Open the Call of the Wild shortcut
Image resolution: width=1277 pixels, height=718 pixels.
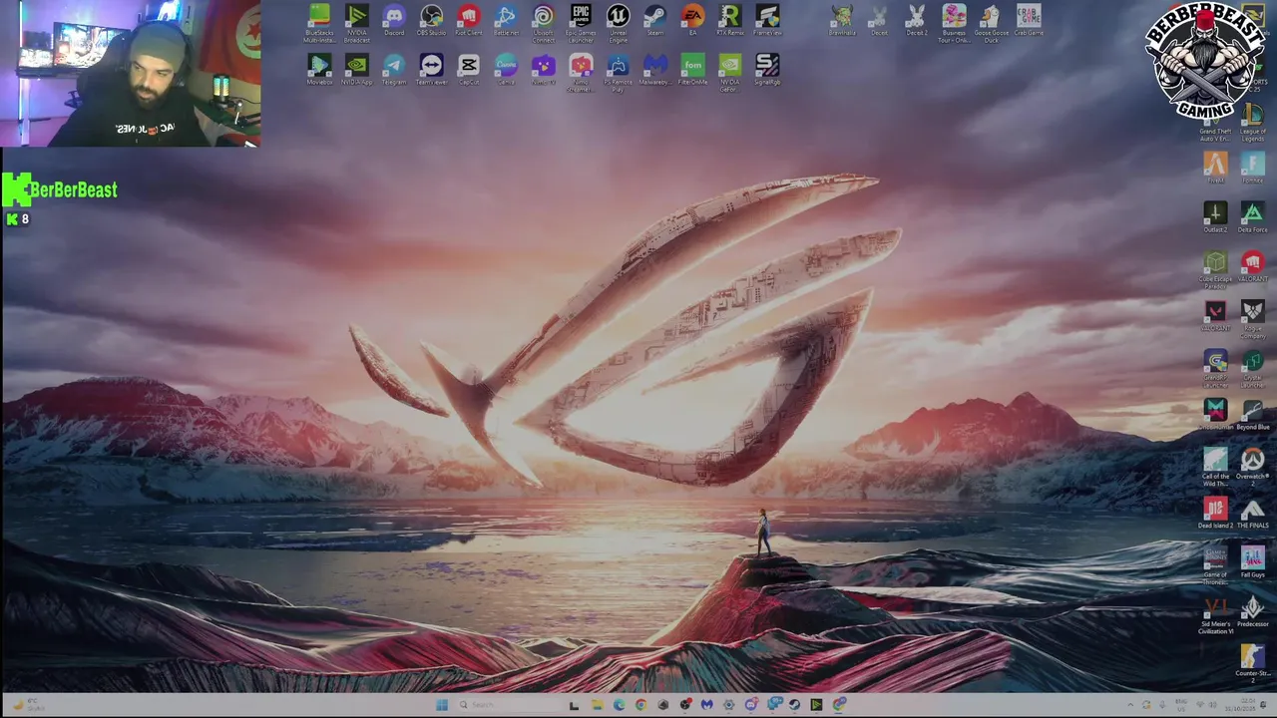click(1215, 468)
